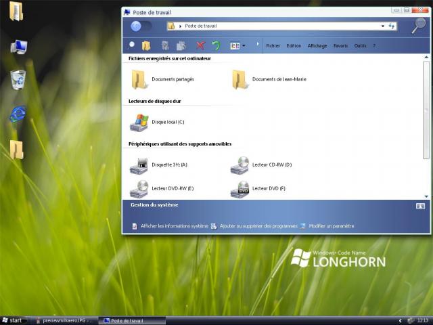The width and height of the screenshot is (433, 325).
Task: Select Lecteur DVD (F:) drive
Action: 258,189
